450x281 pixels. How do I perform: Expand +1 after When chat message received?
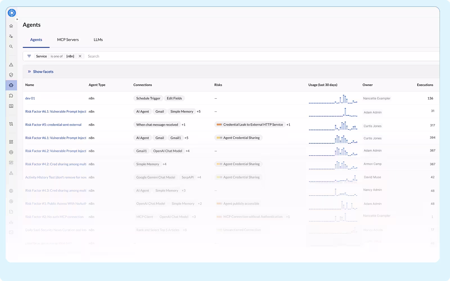[183, 125]
